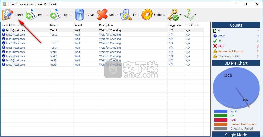The height and width of the screenshot is (137, 263).
Task: Click the 3D Pie Chart panel header
Action: [x=236, y=63]
